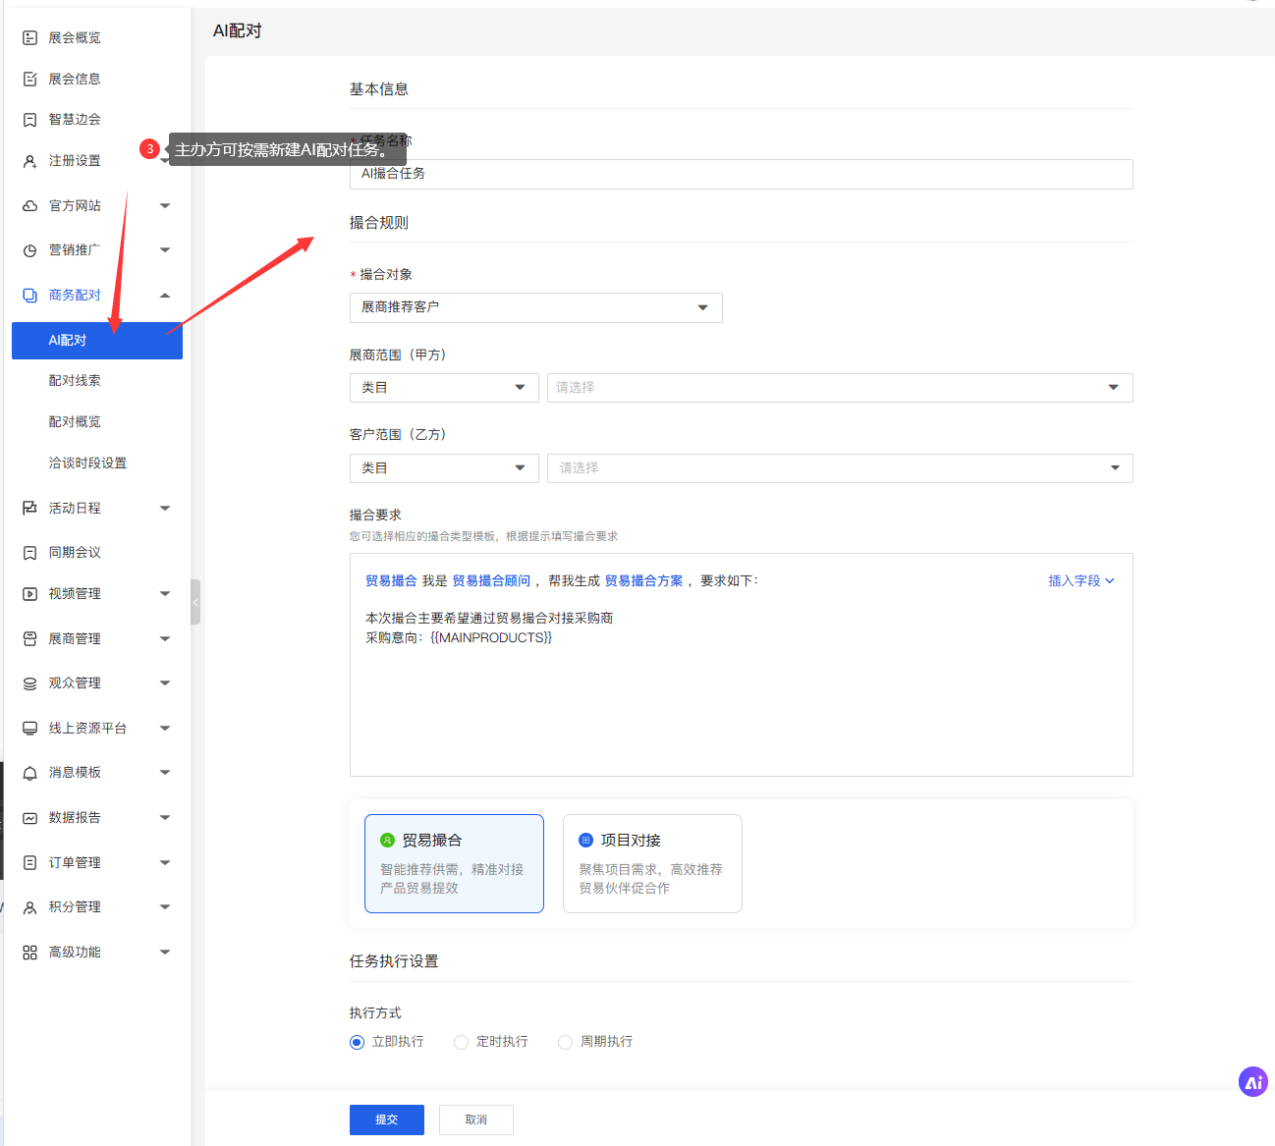1275x1146 pixels.
Task: Click the 提交 button
Action: (x=386, y=1119)
